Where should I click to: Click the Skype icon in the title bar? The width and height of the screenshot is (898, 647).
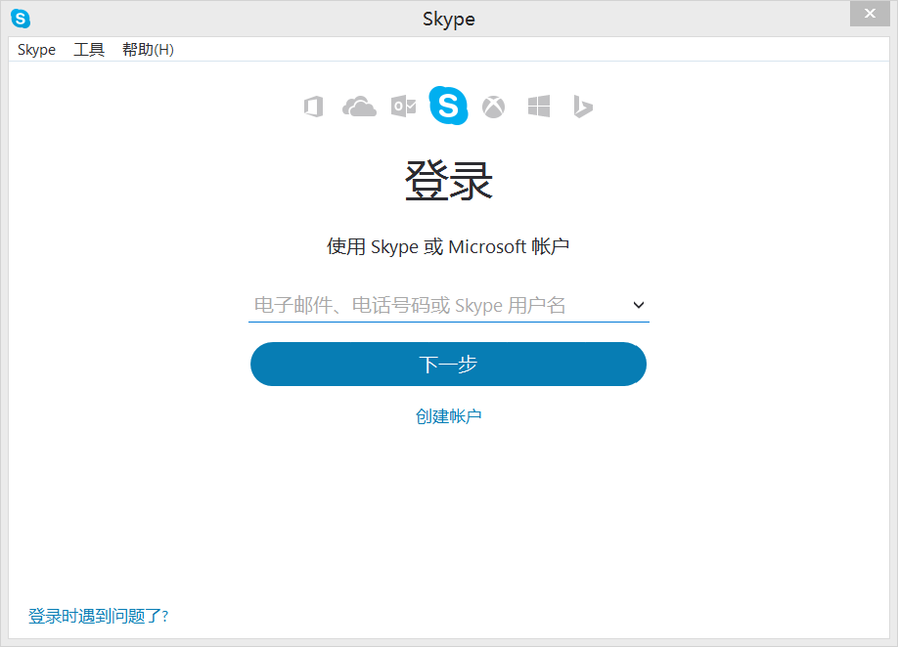(21, 19)
